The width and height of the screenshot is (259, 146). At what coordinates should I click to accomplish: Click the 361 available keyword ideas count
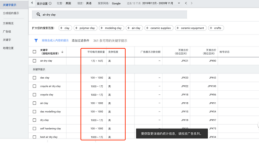pos(110,41)
